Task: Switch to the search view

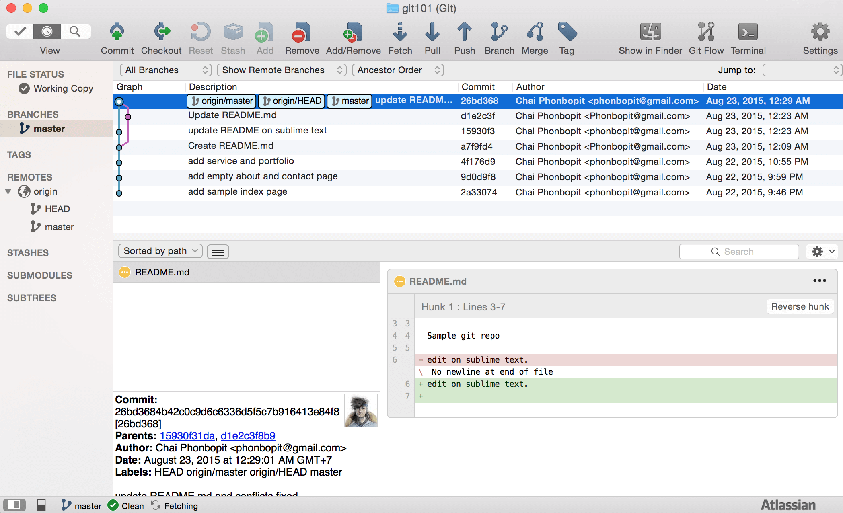Action: tap(75, 31)
